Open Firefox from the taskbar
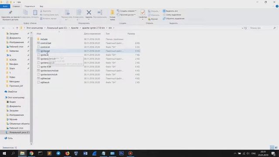The height and width of the screenshot is (157, 279). point(67,153)
